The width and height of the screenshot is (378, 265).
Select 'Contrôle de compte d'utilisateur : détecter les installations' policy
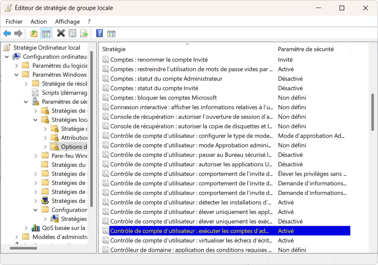191,202
